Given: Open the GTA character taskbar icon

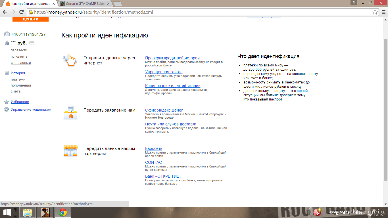Looking at the screenshot, I should click(x=45, y=212).
